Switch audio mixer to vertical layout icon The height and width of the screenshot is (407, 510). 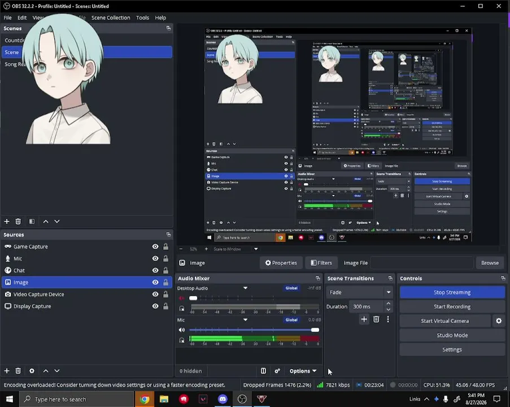263,371
